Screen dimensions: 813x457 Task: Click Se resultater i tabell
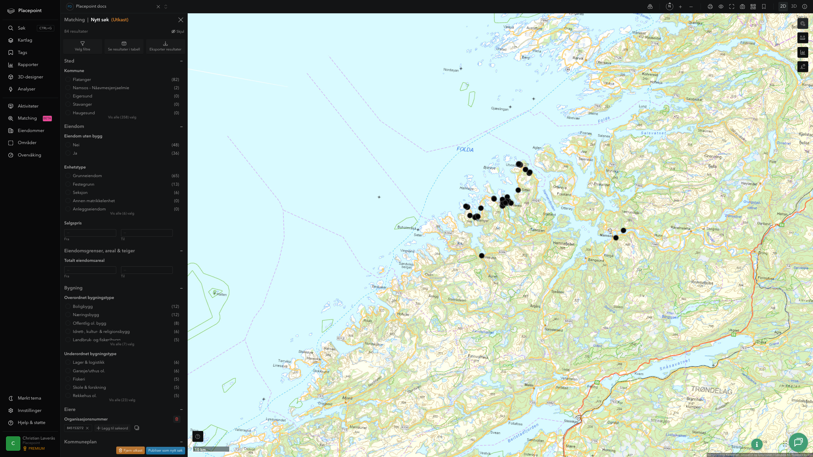coord(124,46)
